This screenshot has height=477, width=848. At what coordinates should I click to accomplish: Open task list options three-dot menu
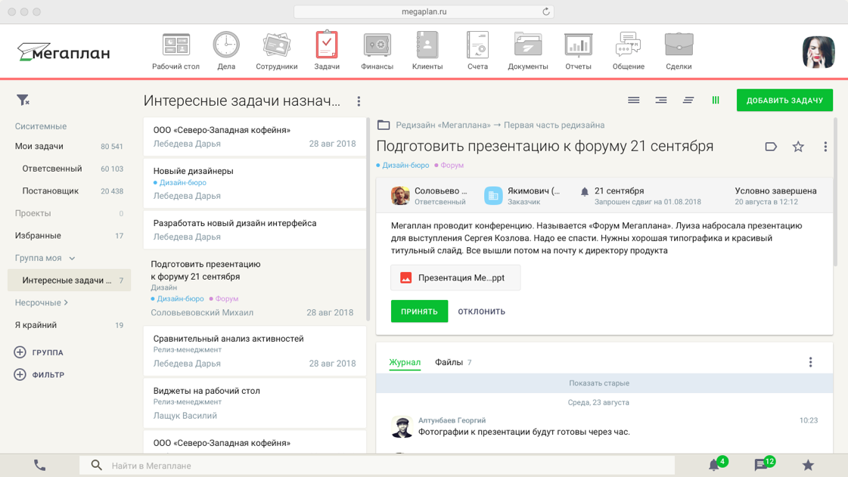[x=359, y=101]
